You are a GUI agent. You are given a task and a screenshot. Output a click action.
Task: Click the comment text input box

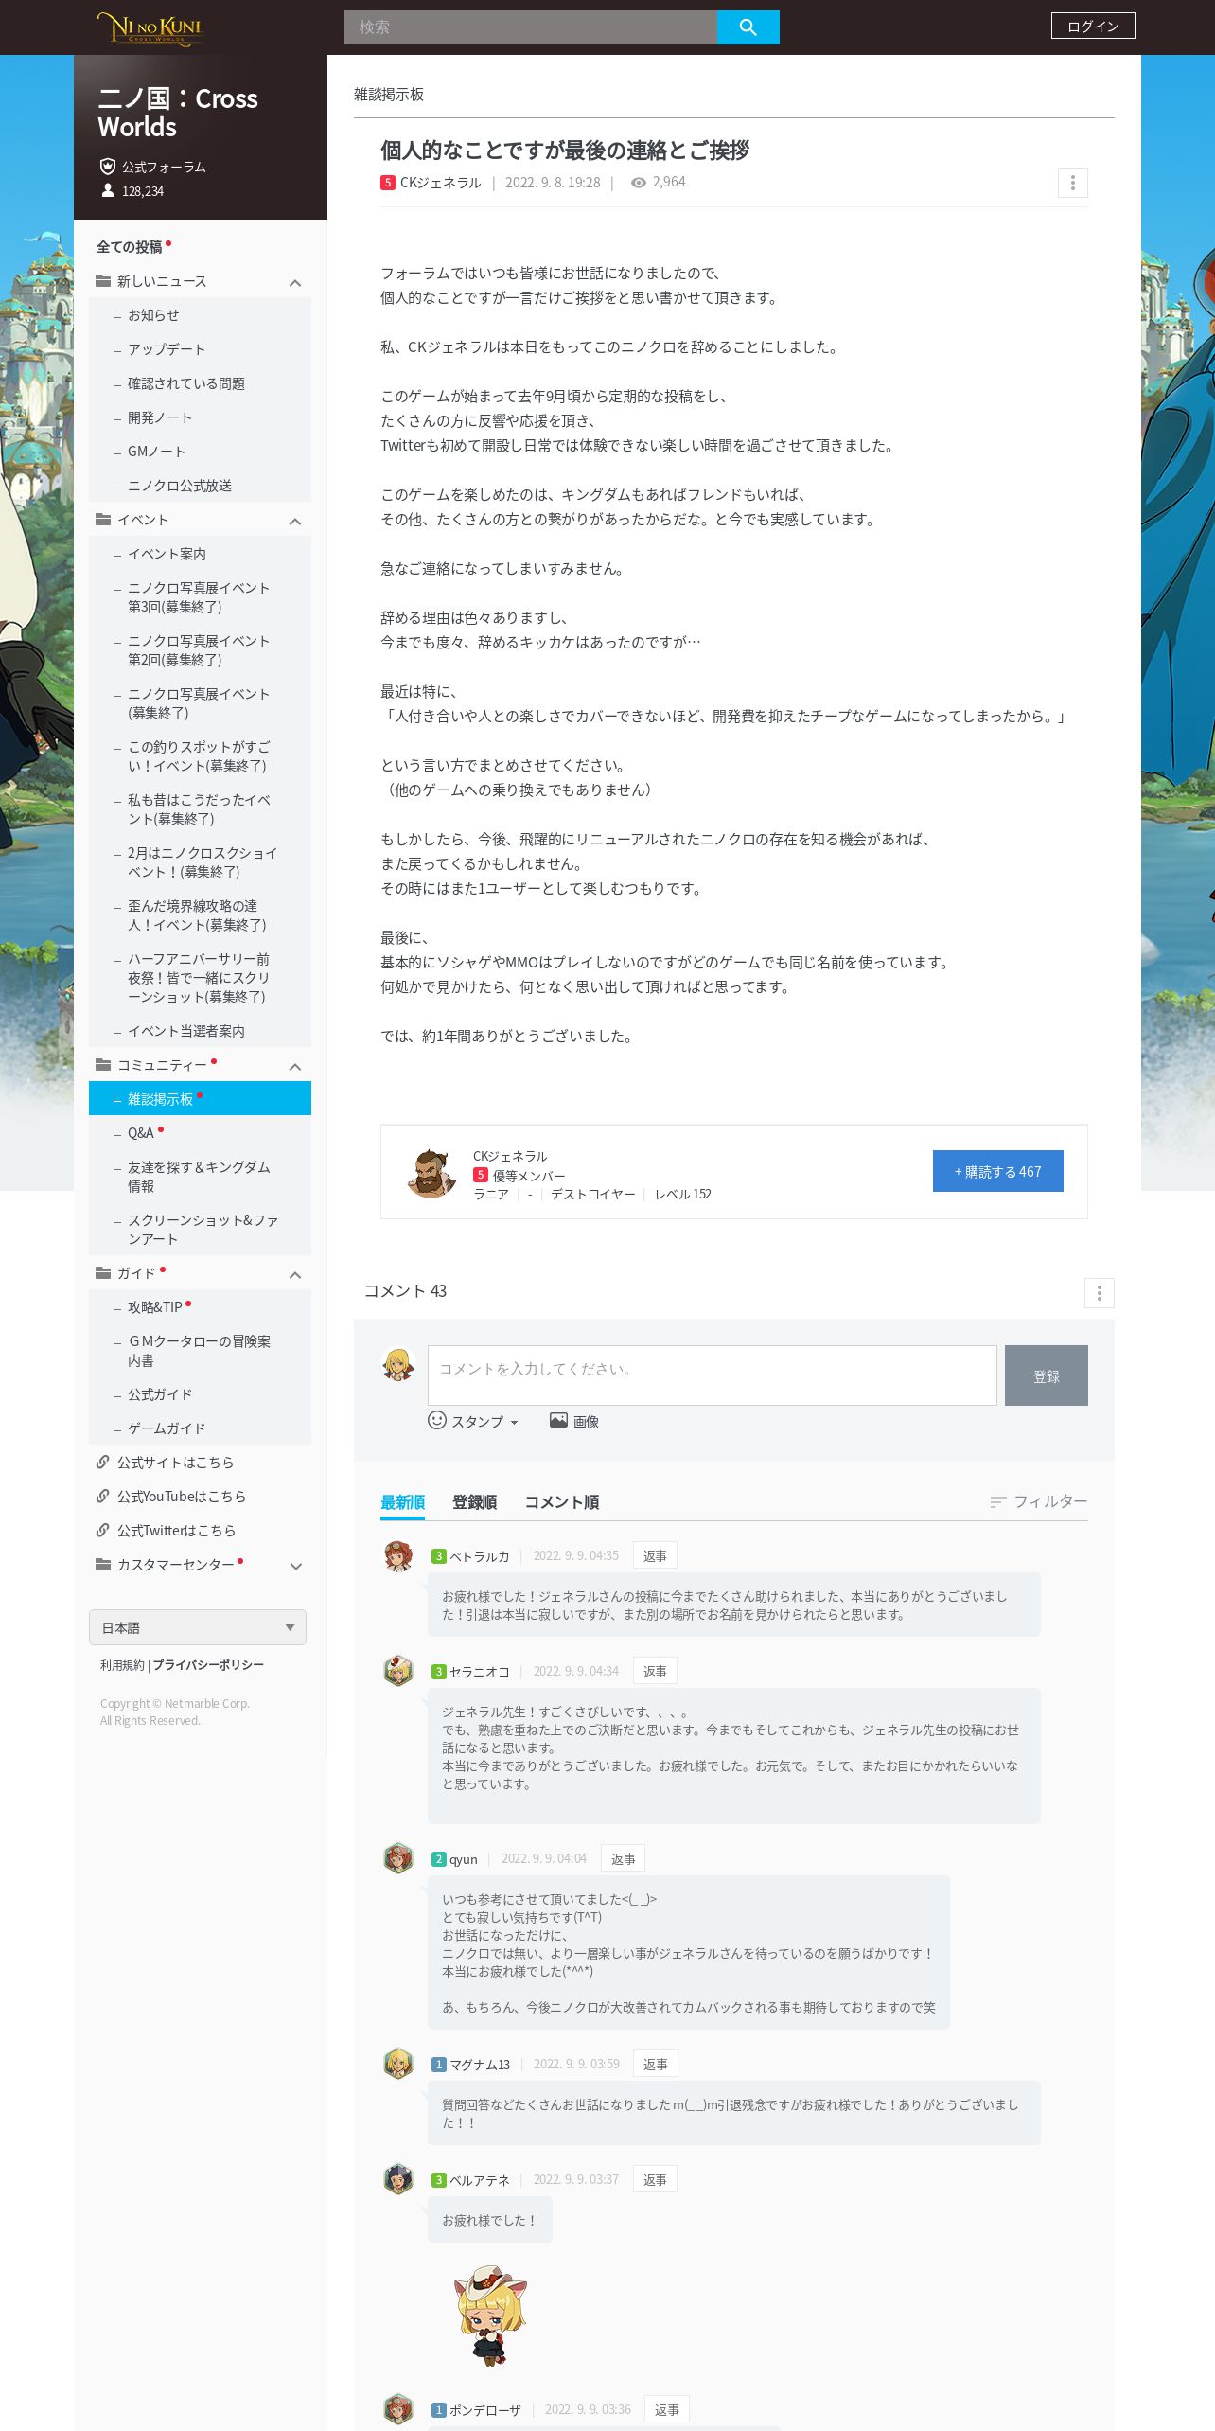[712, 1375]
